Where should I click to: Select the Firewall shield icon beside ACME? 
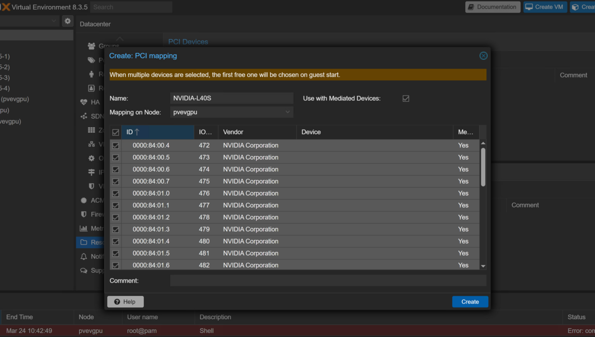pos(84,214)
